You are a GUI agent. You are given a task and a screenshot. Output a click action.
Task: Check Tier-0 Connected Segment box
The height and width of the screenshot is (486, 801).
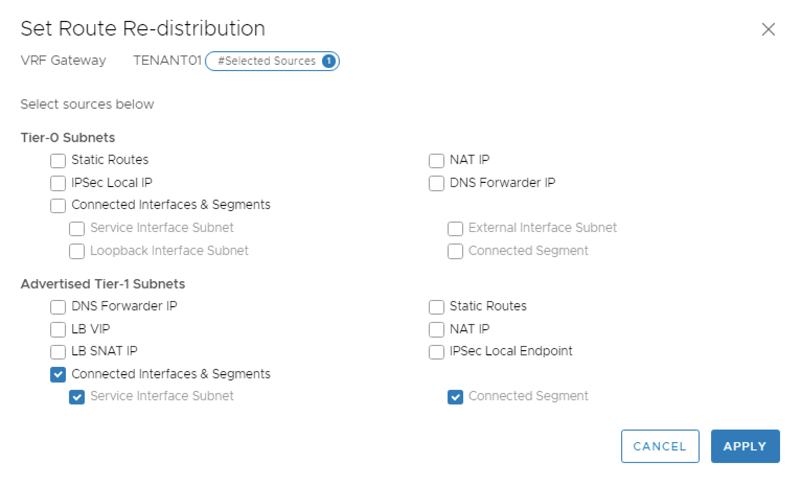(x=455, y=251)
